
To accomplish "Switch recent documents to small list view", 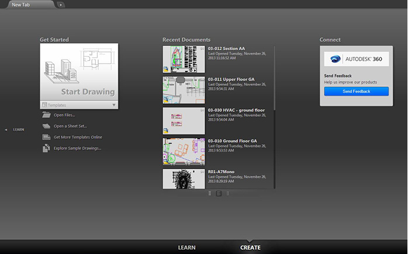I will pos(210,193).
